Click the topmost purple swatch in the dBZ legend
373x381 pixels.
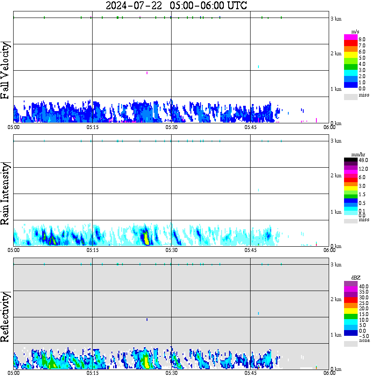(351, 284)
